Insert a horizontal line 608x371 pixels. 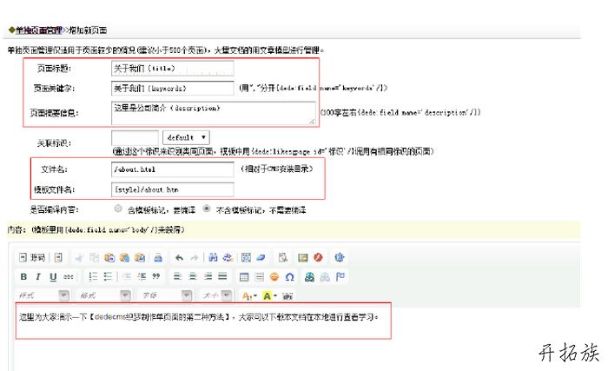coord(260,276)
